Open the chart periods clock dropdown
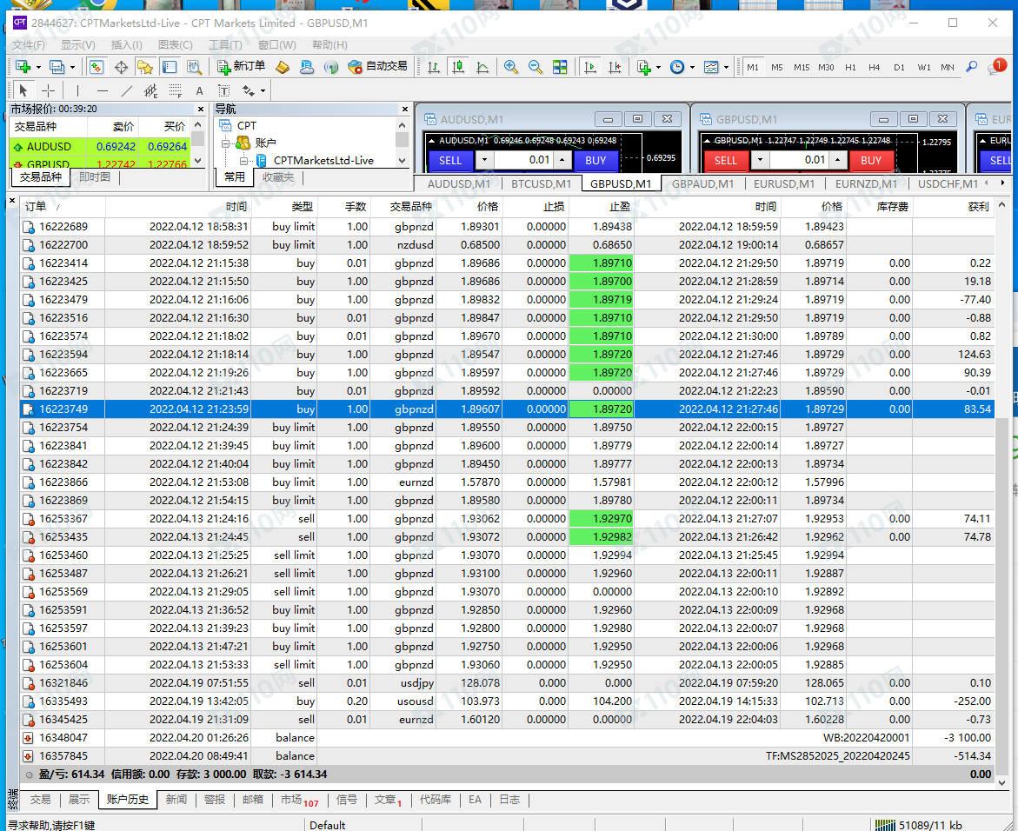The image size is (1018, 831). tap(693, 67)
